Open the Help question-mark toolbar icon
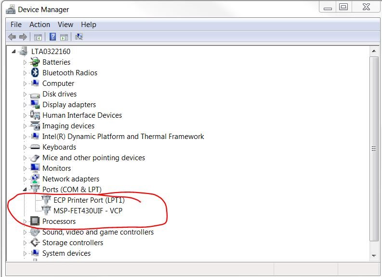 [x=53, y=37]
